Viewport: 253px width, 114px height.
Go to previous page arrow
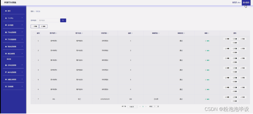tap(140, 106)
